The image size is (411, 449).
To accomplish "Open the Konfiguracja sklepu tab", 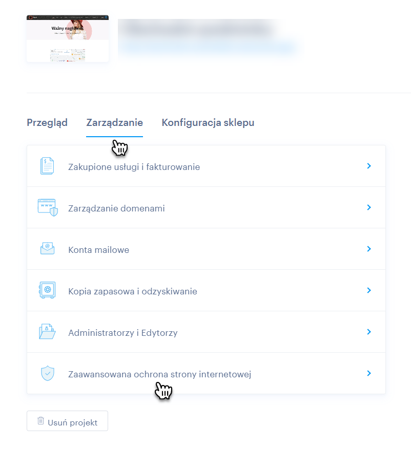I will click(x=208, y=122).
